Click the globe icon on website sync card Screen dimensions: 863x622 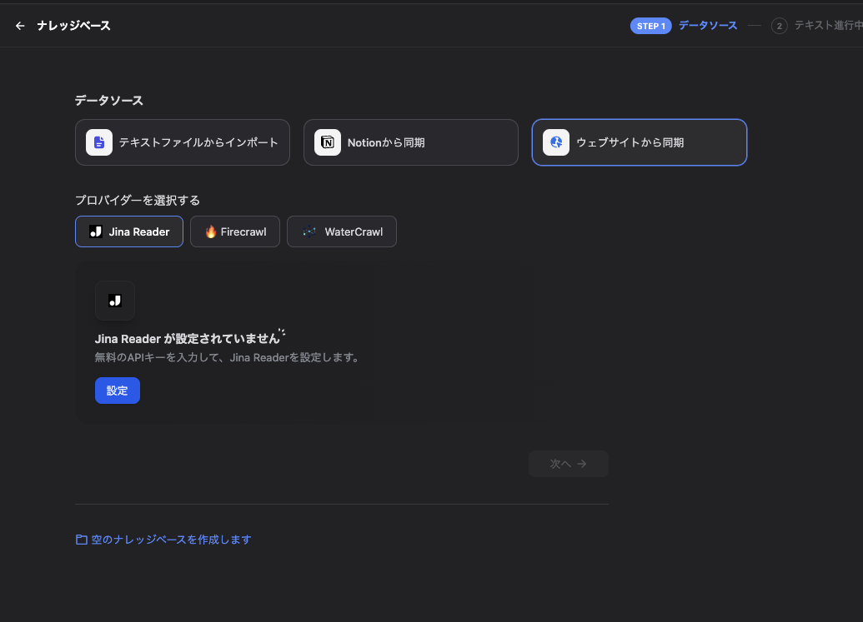555,142
